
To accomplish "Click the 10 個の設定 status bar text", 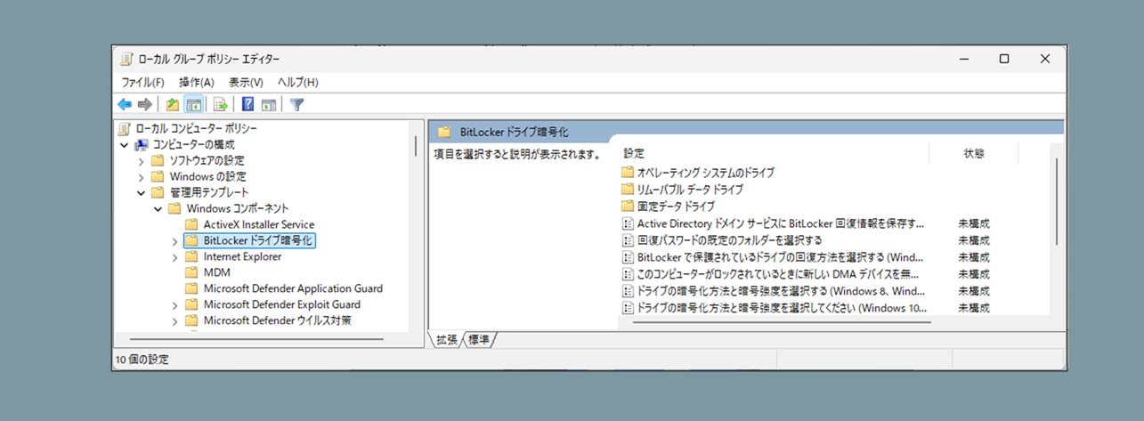I will click(x=142, y=360).
